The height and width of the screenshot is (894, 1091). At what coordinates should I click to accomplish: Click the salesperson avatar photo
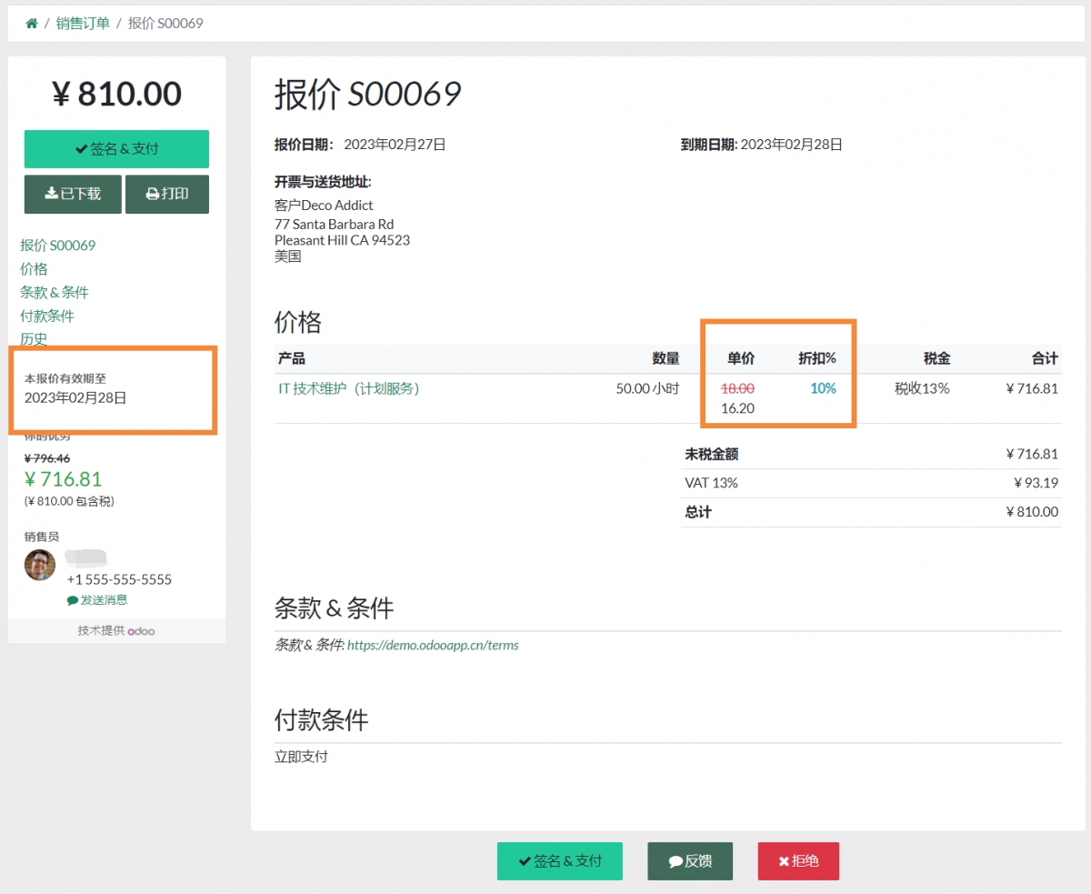tap(39, 565)
